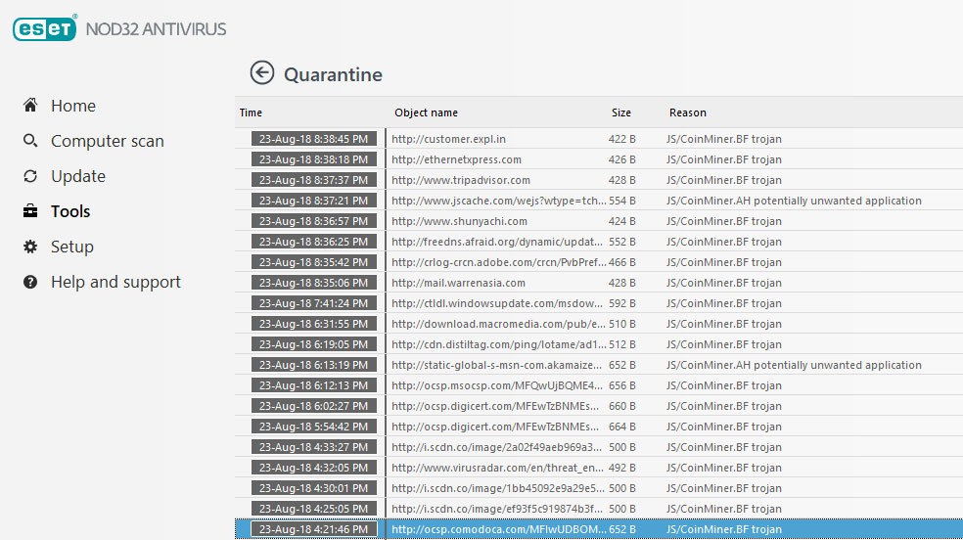Sort by Object name column header

(427, 112)
